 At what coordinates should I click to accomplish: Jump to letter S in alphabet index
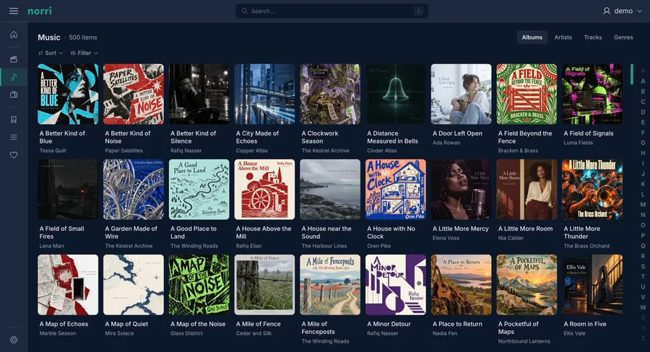(x=643, y=266)
